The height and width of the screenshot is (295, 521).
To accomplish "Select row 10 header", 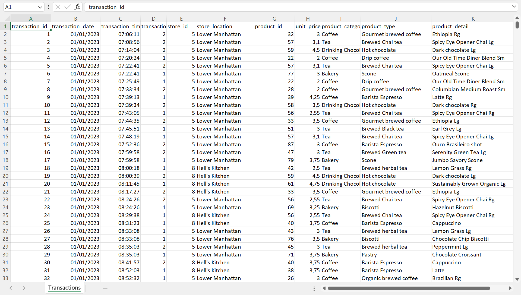I will coord(5,97).
